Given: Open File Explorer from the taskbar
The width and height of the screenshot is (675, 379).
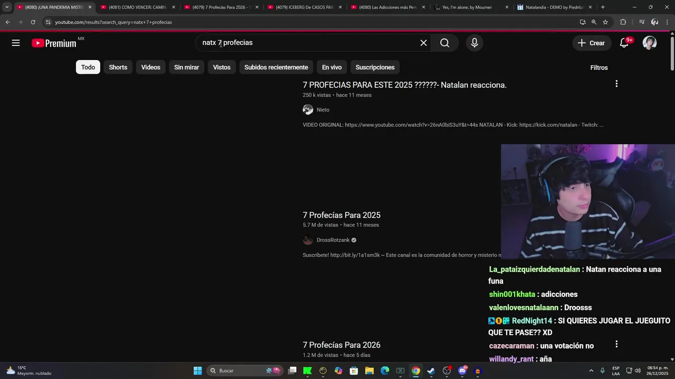Looking at the screenshot, I should (x=369, y=371).
